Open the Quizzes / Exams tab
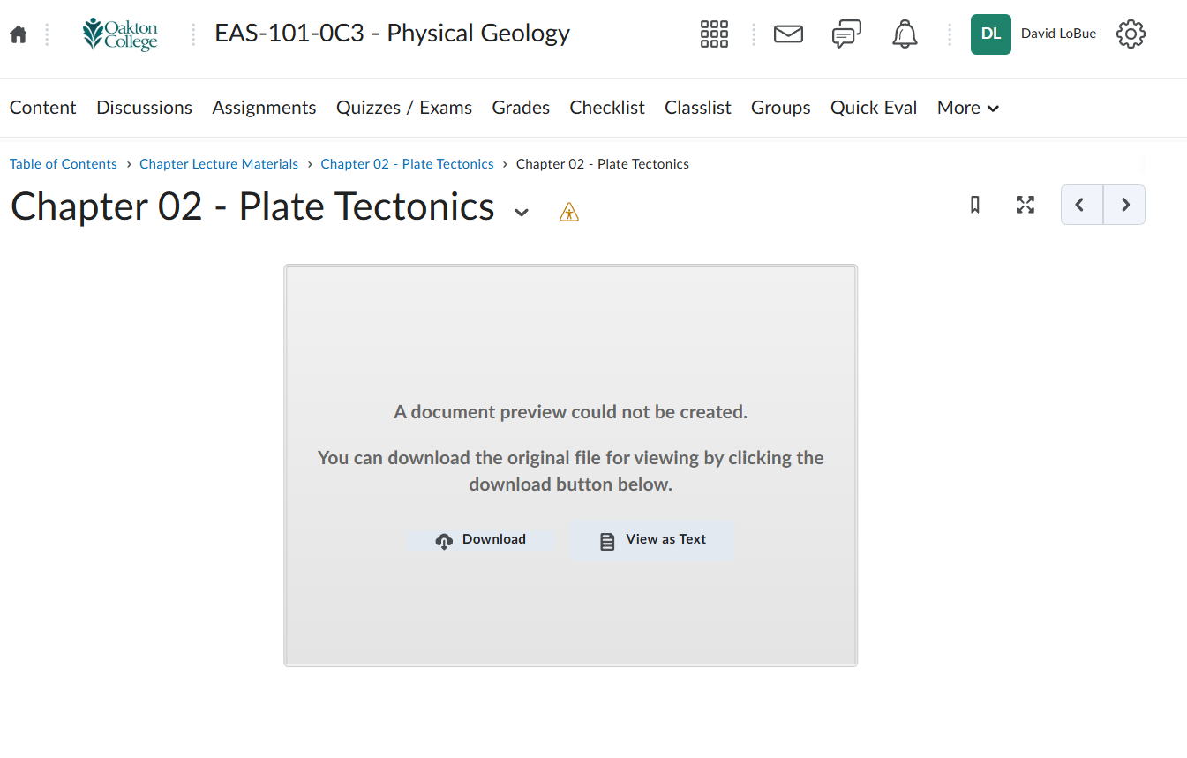Screen dimensions: 1187x758 pos(404,108)
